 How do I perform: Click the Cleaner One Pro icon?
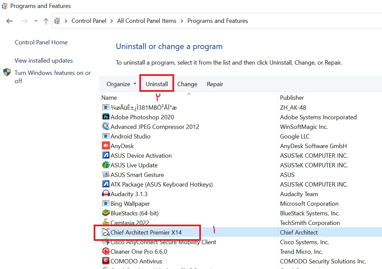[x=106, y=251]
